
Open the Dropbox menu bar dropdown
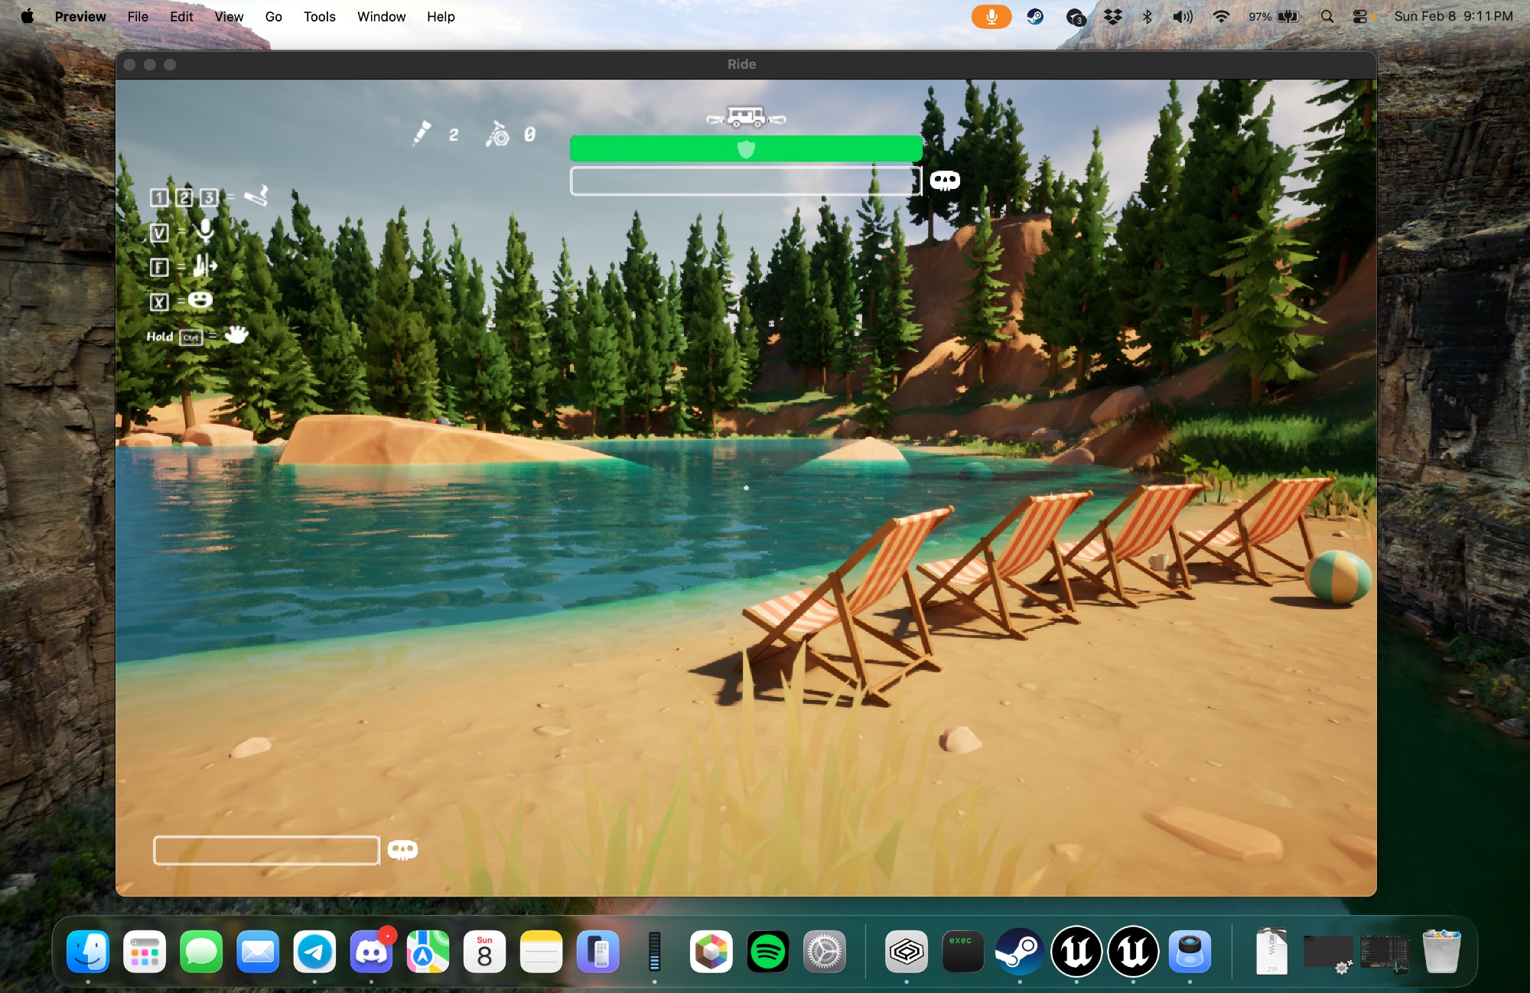pos(1112,16)
